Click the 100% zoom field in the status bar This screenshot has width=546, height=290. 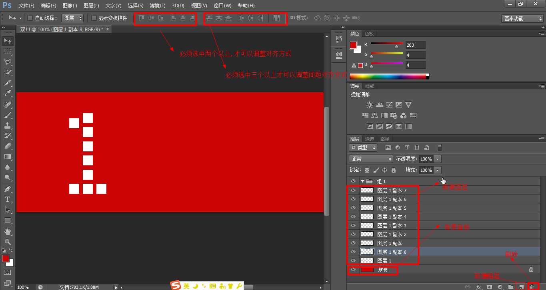(23, 287)
